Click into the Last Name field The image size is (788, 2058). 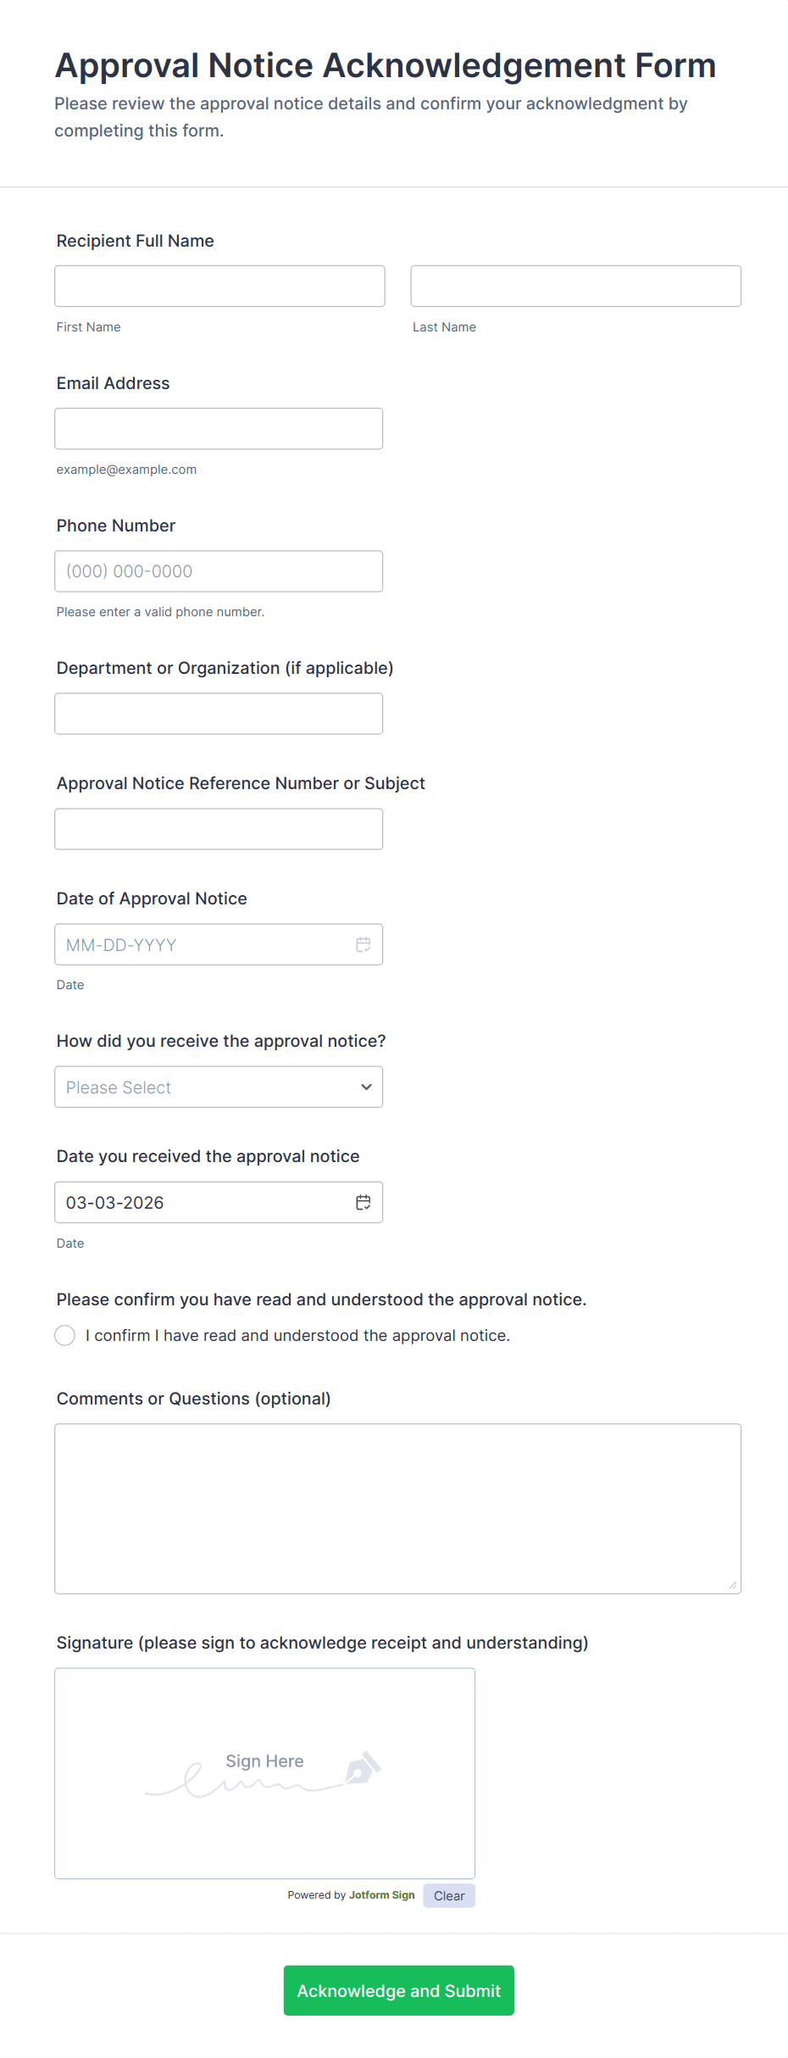coord(575,286)
